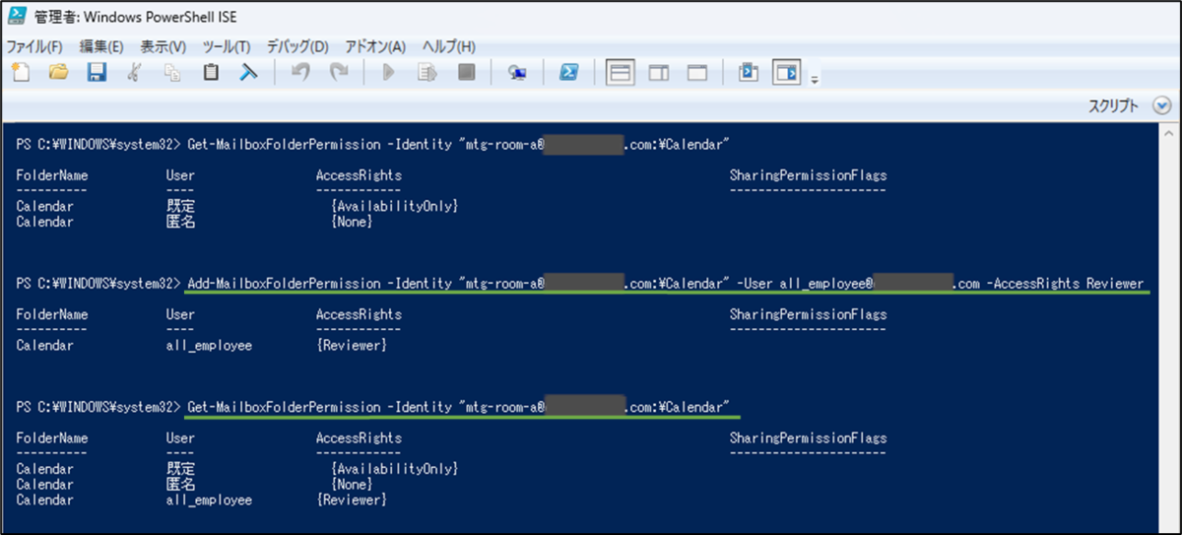The width and height of the screenshot is (1182, 535).
Task: Click -User all_employee@ parameter text
Action: point(805,284)
